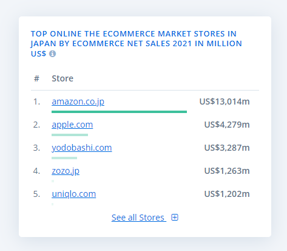Image resolution: width=287 pixels, height=251 pixels.
Task: Click the chart title heading text
Action: pos(137,44)
